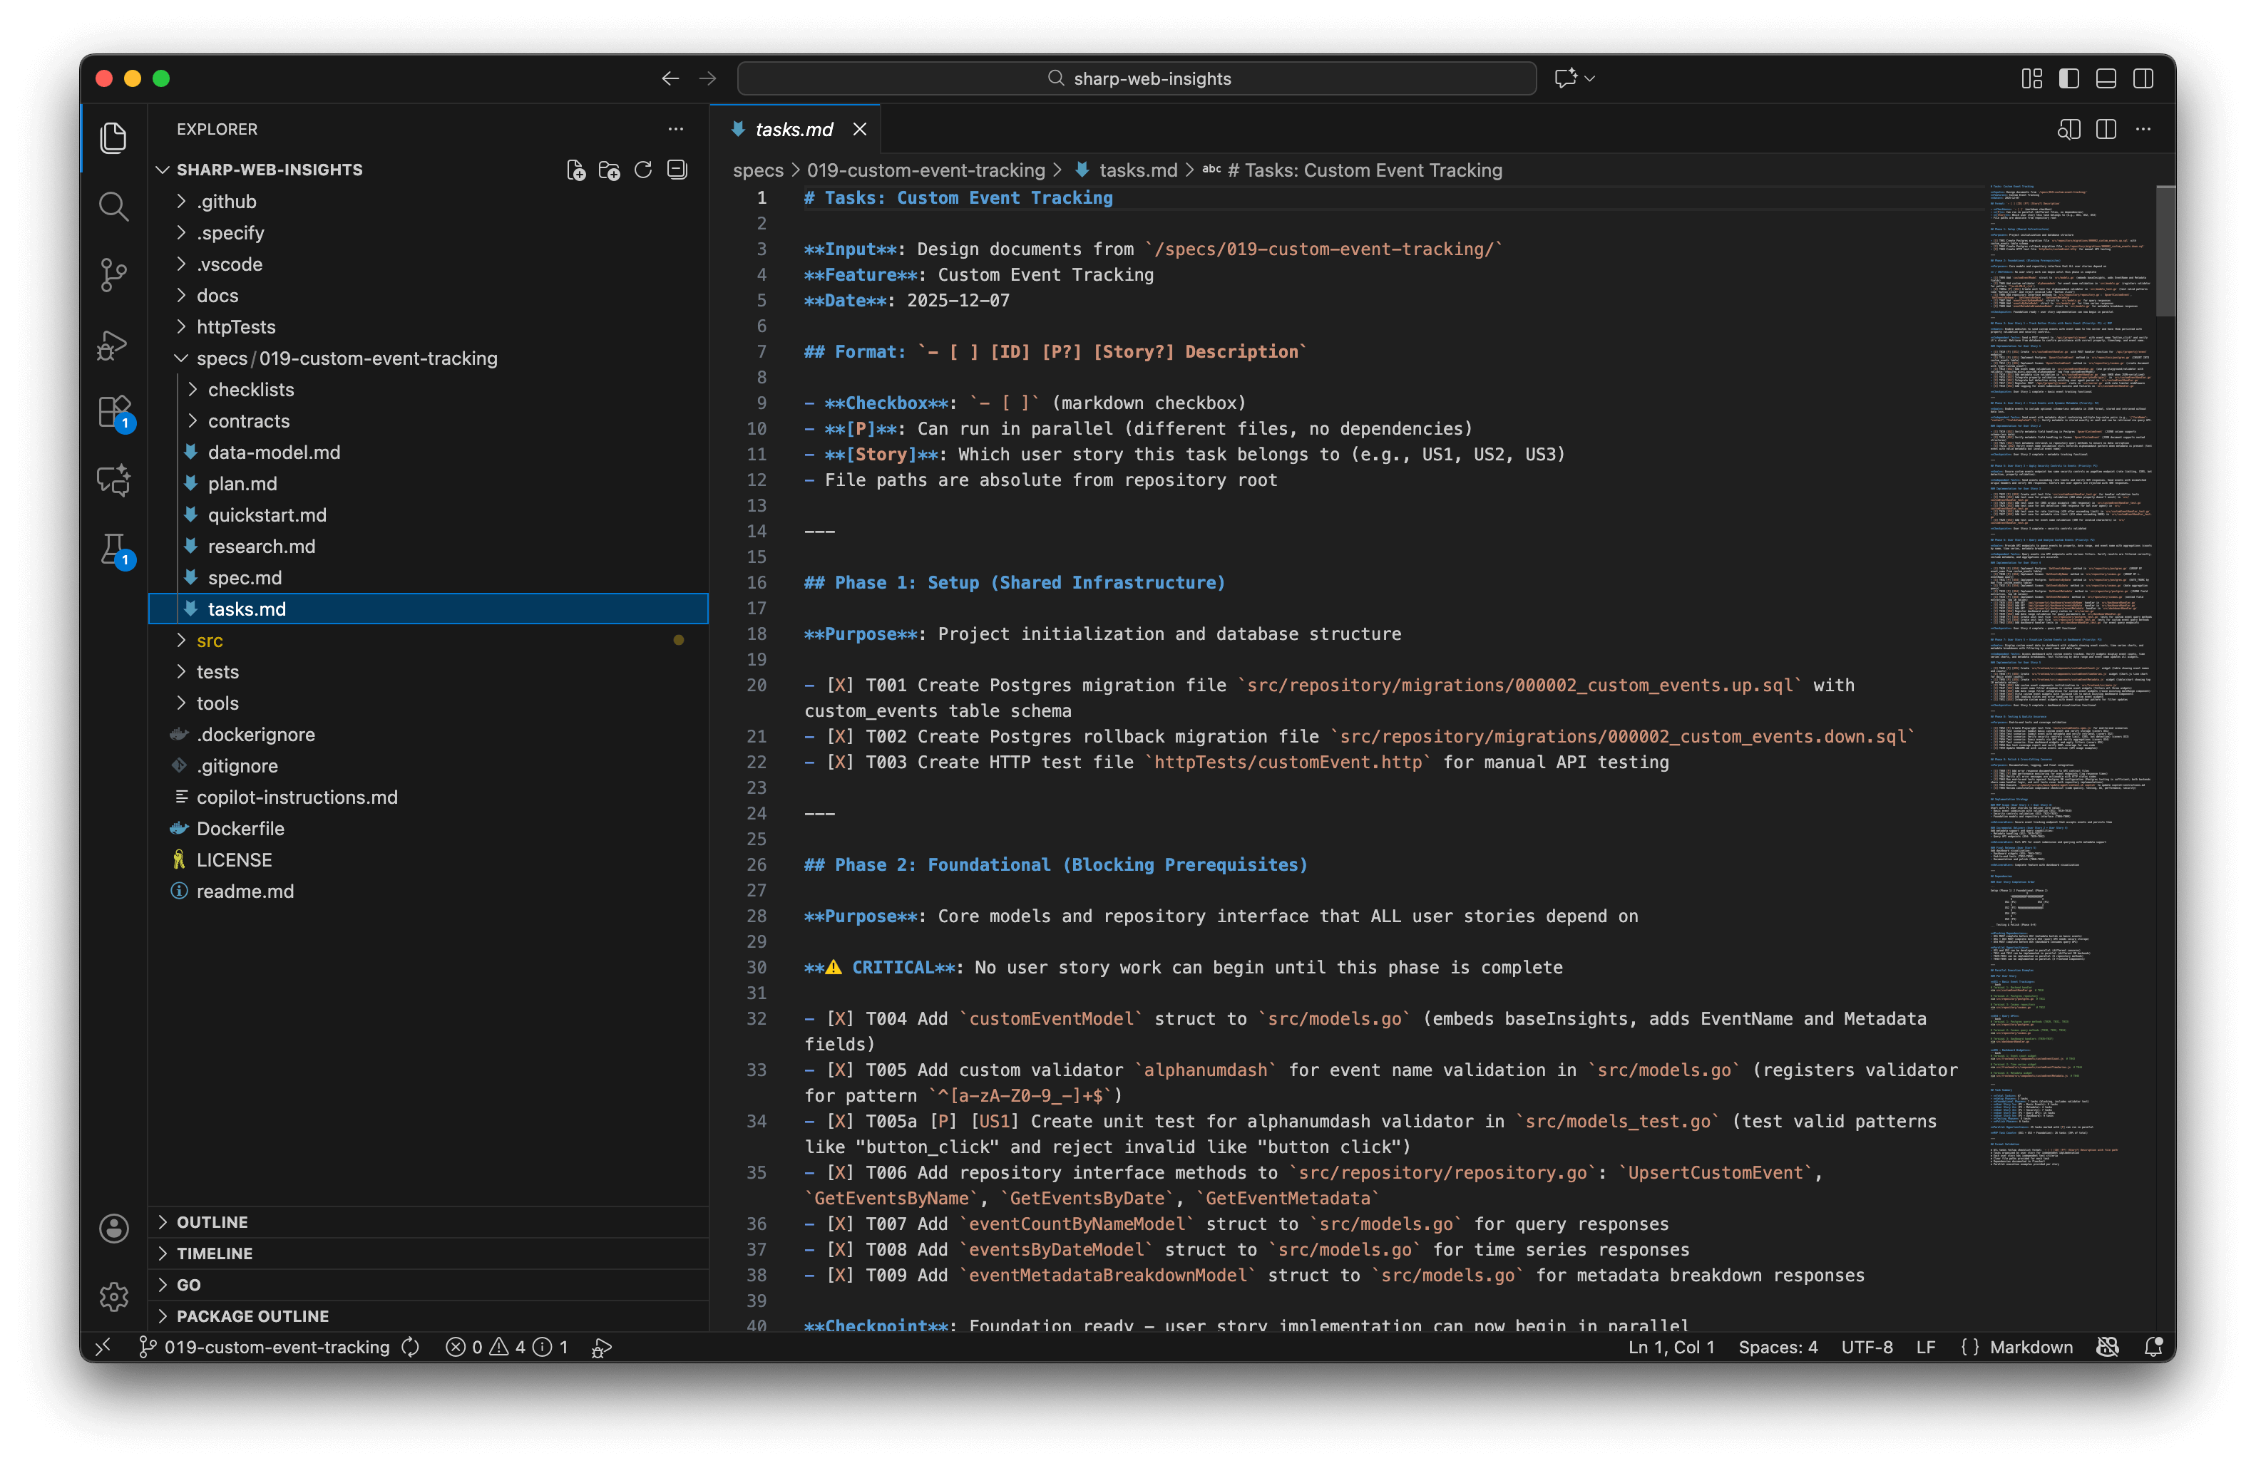The image size is (2256, 1468).
Task: Open the Manage settings gear
Action: click(114, 1296)
